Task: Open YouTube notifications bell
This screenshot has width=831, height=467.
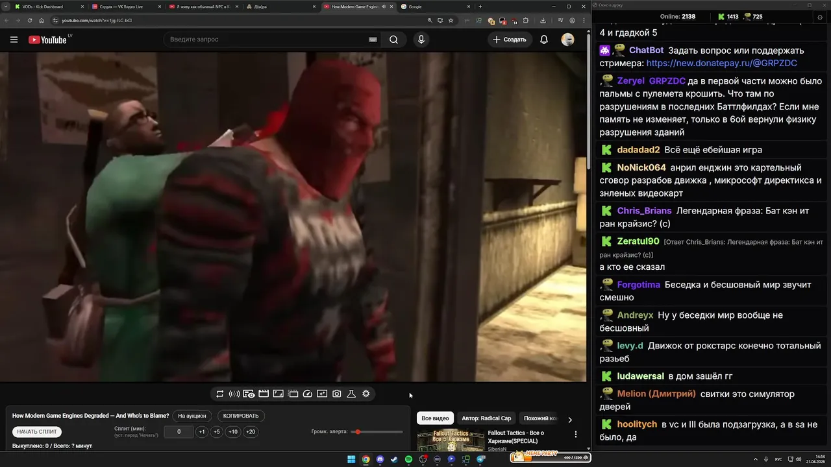Action: (x=544, y=40)
